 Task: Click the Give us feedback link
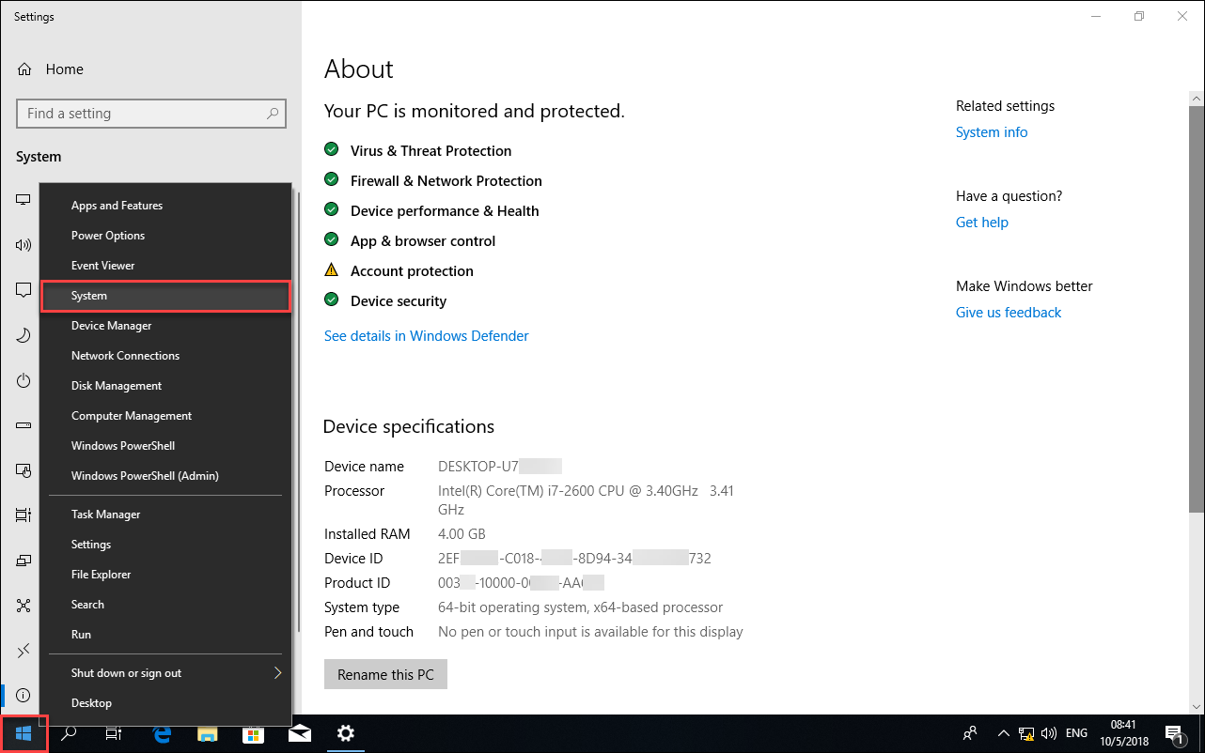click(x=1008, y=313)
